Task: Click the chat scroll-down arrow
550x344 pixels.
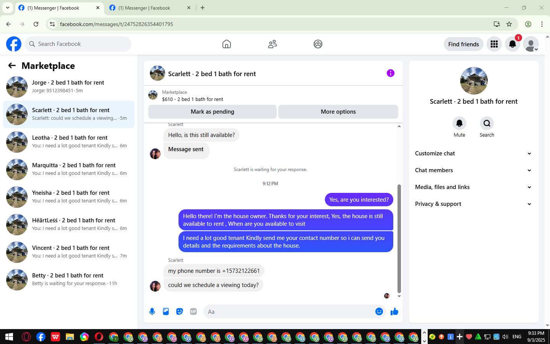Action: pyautogui.click(x=399, y=296)
